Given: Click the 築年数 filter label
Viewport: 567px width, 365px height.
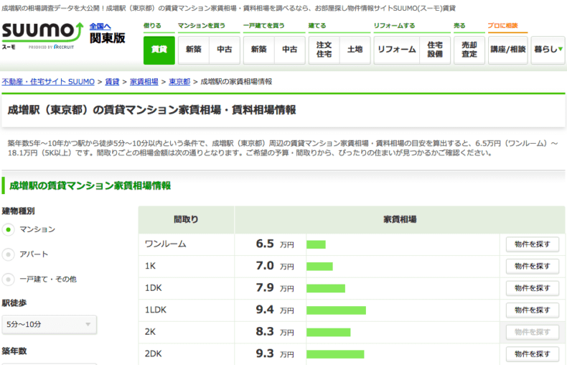Looking at the screenshot, I should (14, 351).
